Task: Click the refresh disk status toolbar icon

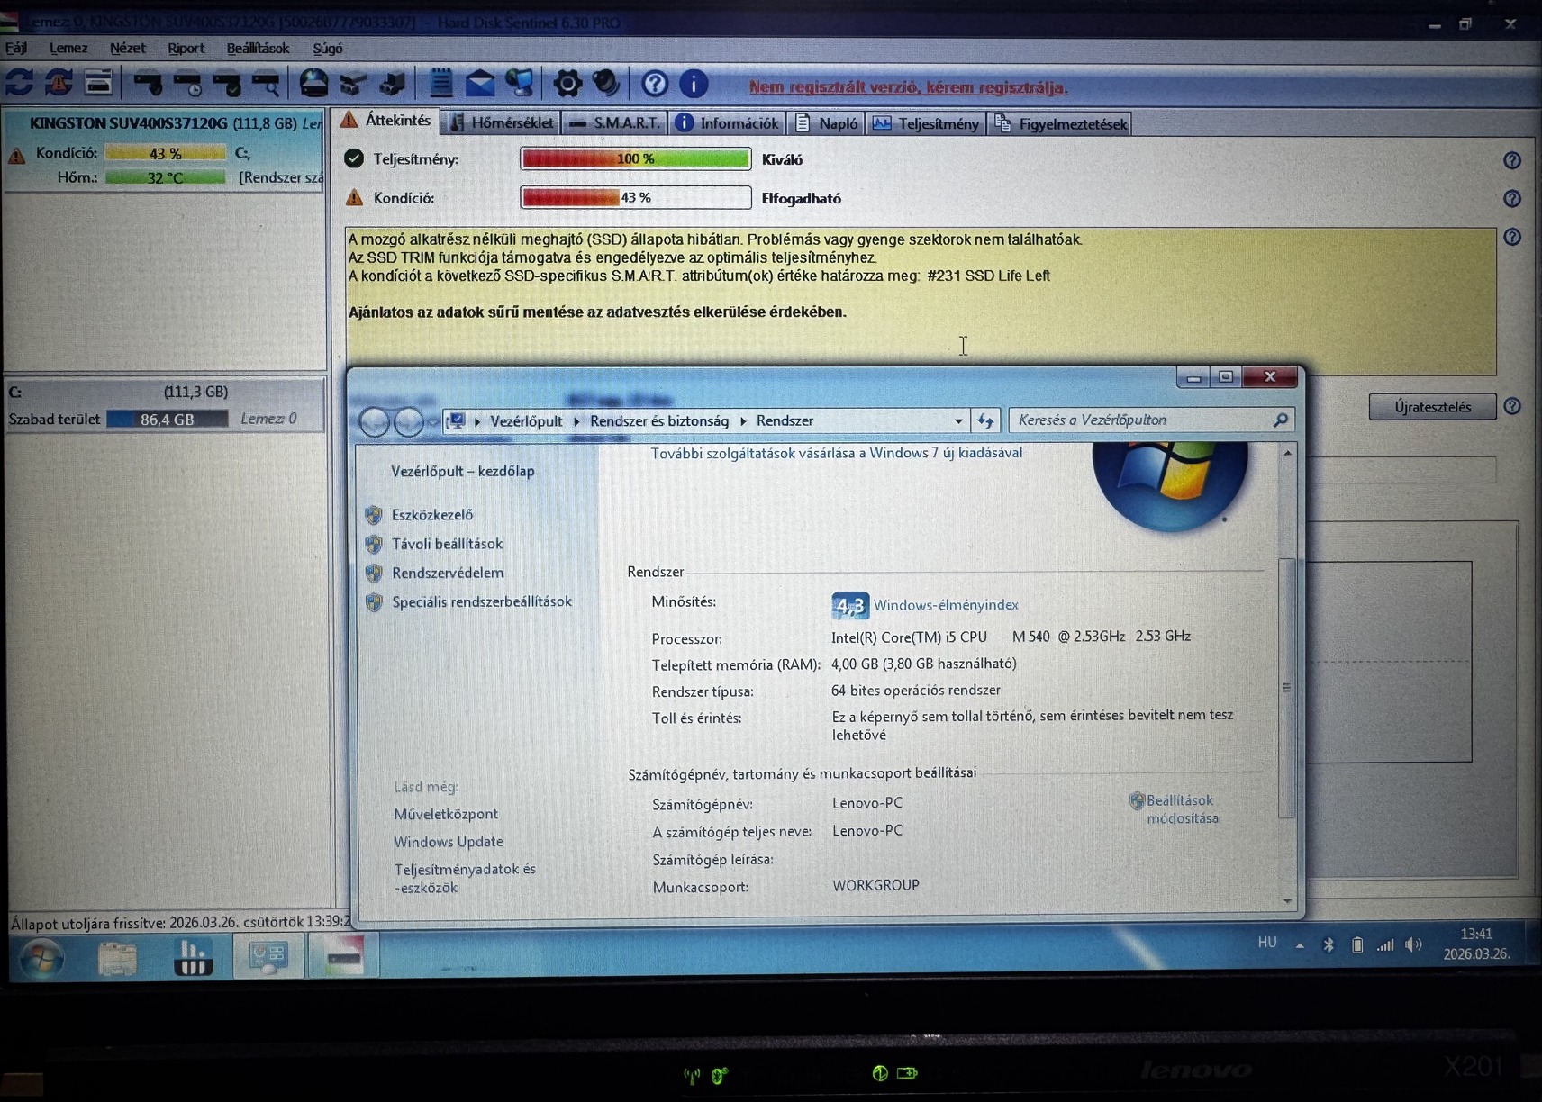Action: [19, 84]
